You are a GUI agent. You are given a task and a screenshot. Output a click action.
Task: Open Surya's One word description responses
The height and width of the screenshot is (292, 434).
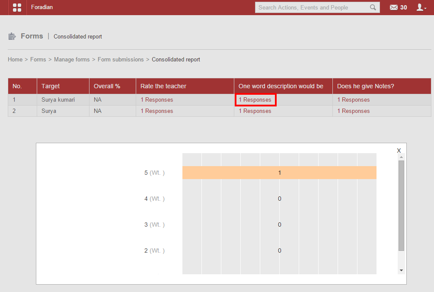(x=255, y=111)
